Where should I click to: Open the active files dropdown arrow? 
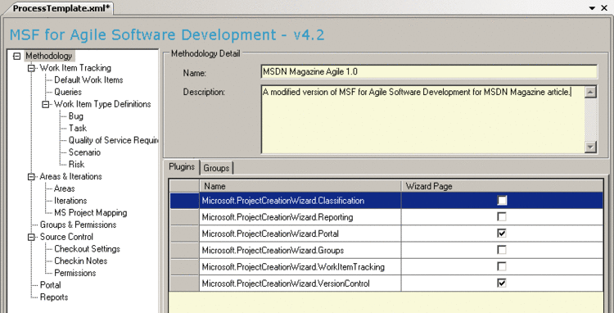coord(592,8)
